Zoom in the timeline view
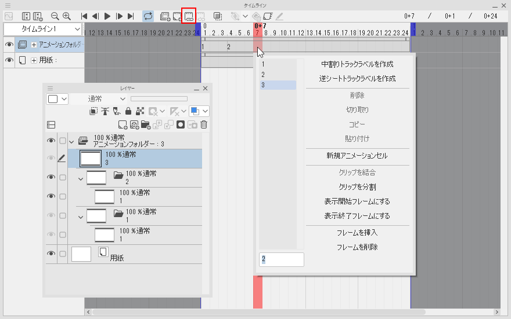The image size is (511, 319). 66,16
